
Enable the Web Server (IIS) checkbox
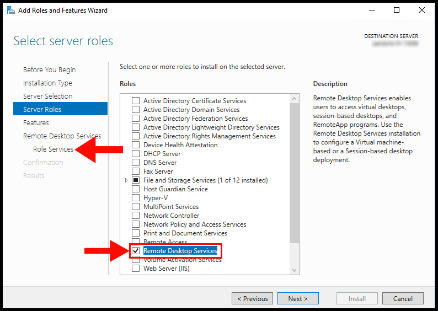click(136, 269)
